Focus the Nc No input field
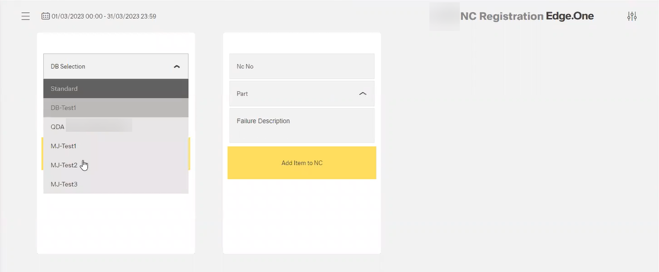Viewport: 659px width, 272px height. click(x=302, y=66)
